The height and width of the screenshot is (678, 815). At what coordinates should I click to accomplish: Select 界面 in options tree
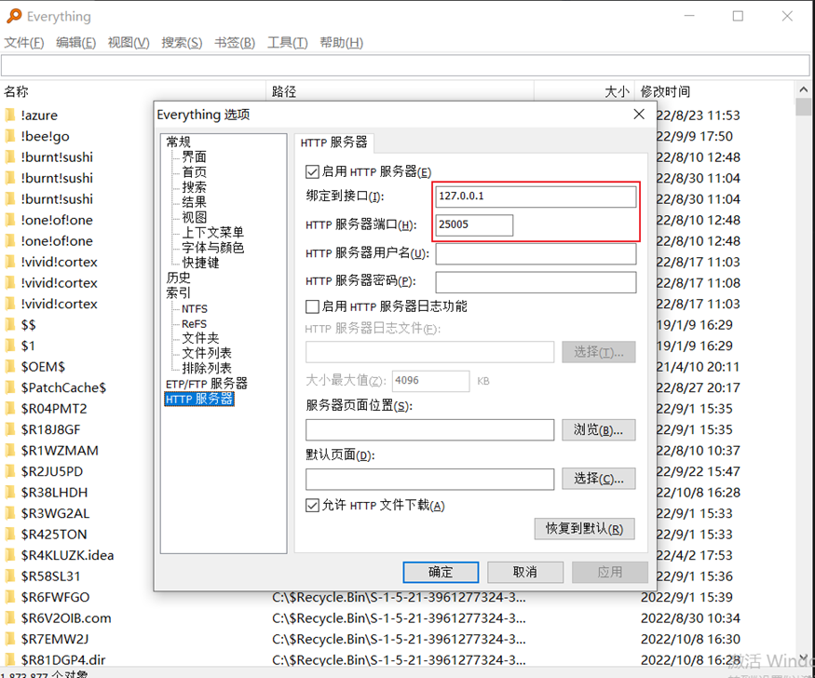[x=194, y=156]
